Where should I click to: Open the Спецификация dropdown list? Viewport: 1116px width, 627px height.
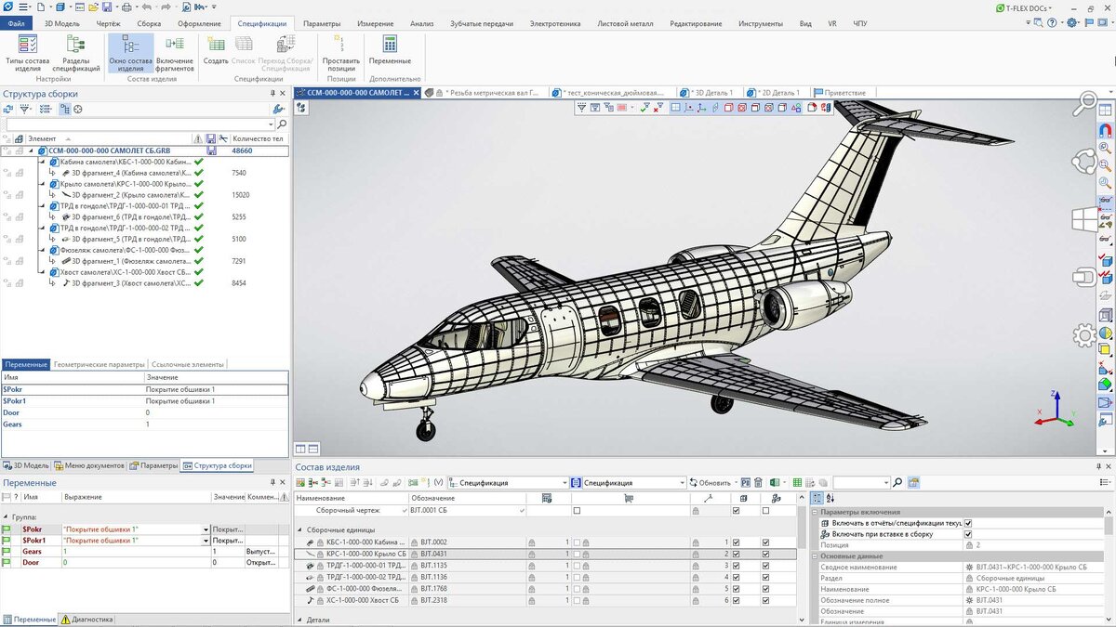[565, 483]
